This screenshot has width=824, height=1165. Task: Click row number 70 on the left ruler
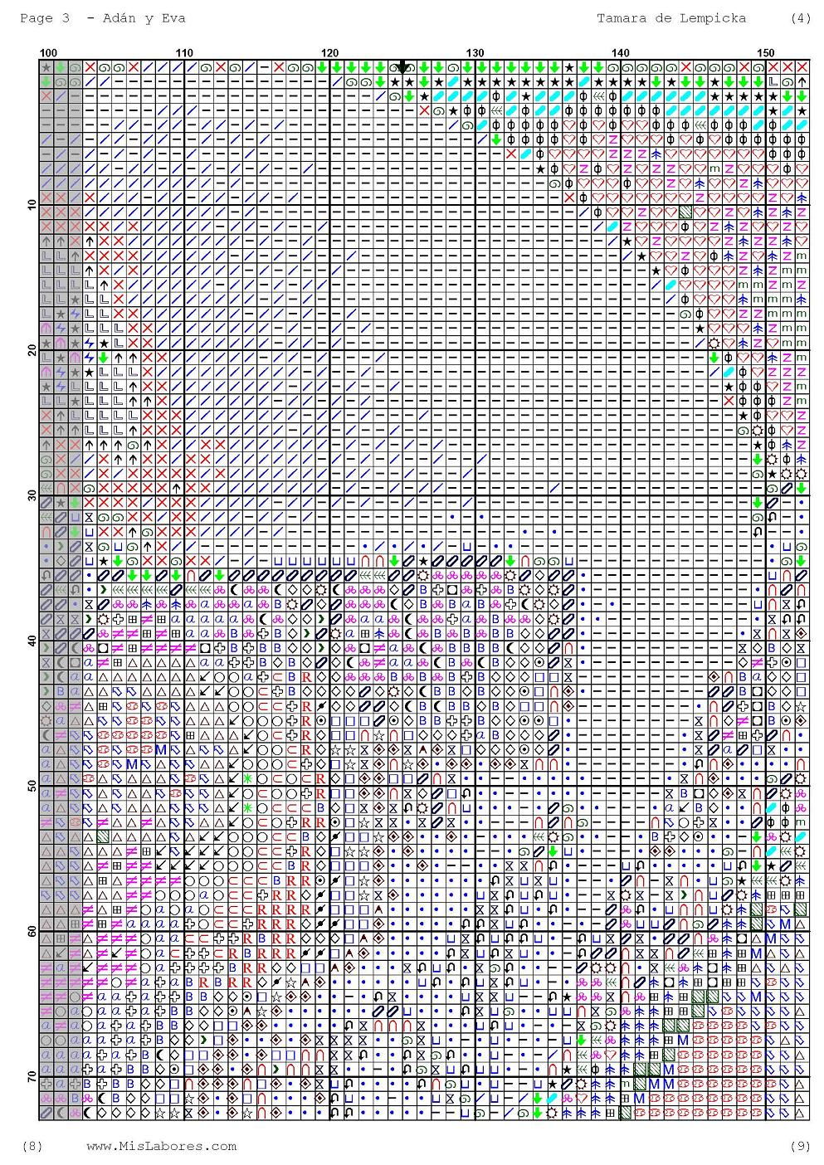tap(32, 1076)
